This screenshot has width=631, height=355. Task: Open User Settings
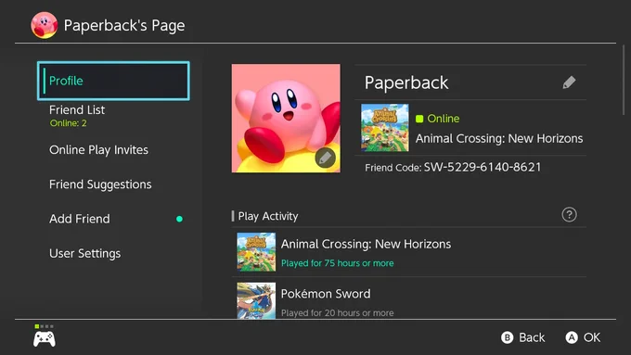(85, 253)
